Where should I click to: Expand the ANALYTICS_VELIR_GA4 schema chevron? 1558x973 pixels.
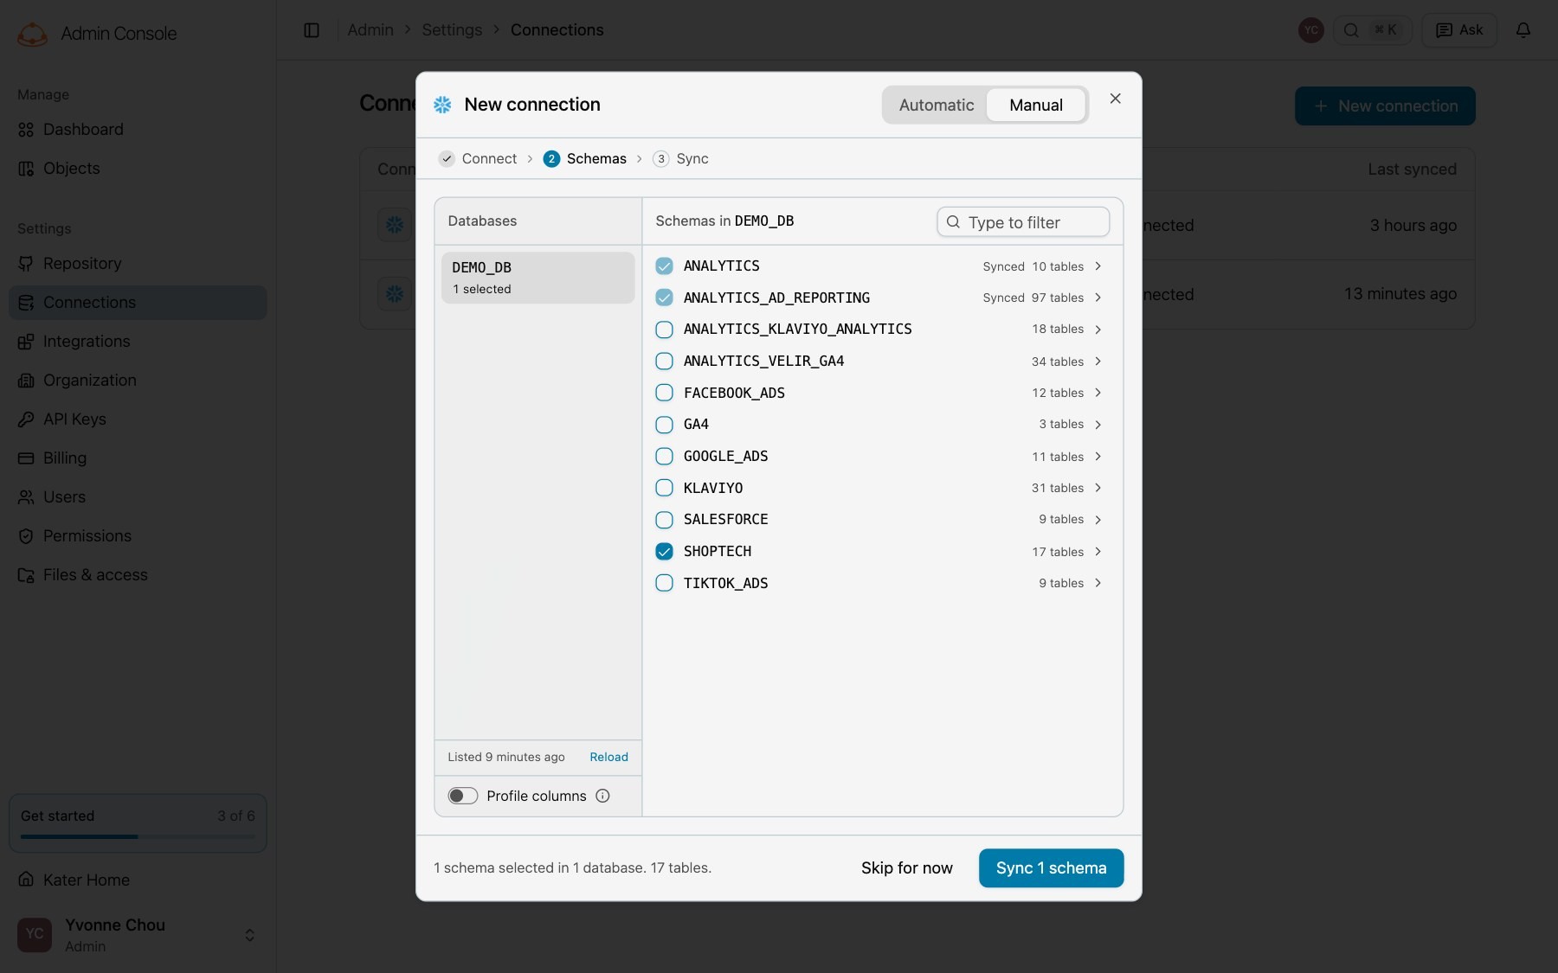(1098, 362)
